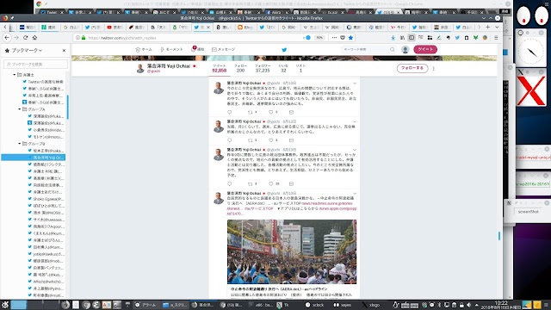Open Shoko Egawa bookmark entry
551x310 pixels.
[48, 199]
